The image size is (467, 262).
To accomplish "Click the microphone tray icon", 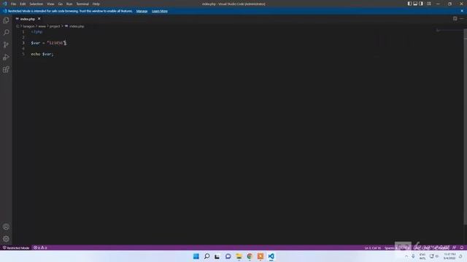I will 414,256.
